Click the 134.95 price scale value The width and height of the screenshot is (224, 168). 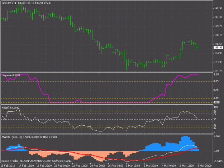click(218, 53)
